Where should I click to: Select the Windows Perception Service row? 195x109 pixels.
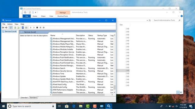tap(82, 52)
